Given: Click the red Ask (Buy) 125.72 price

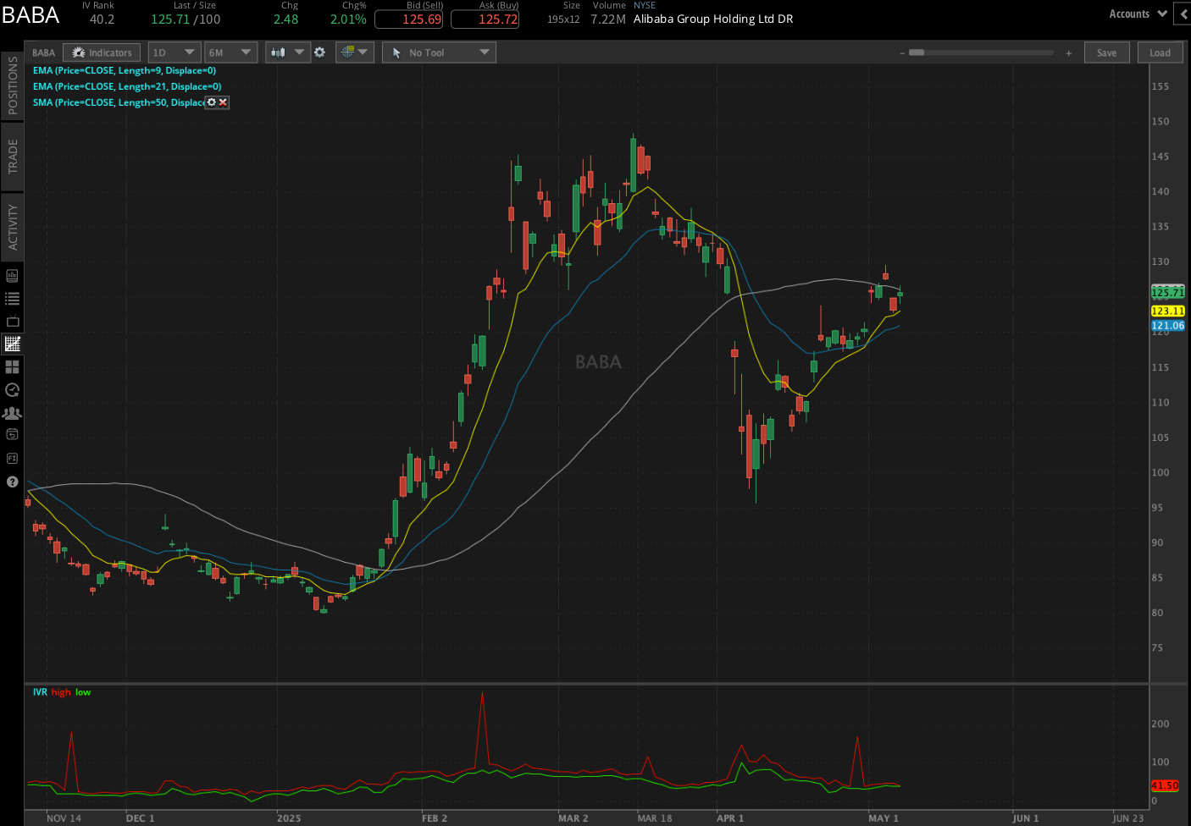Looking at the screenshot, I should coord(485,19).
